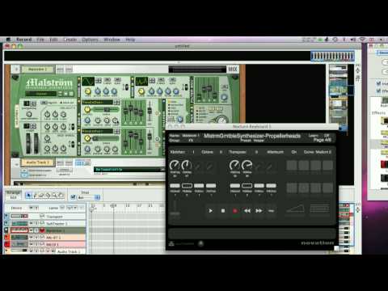Toggle record enable on the Malström 1 track
This screenshot has width=388, height=291.
[x=42, y=230]
